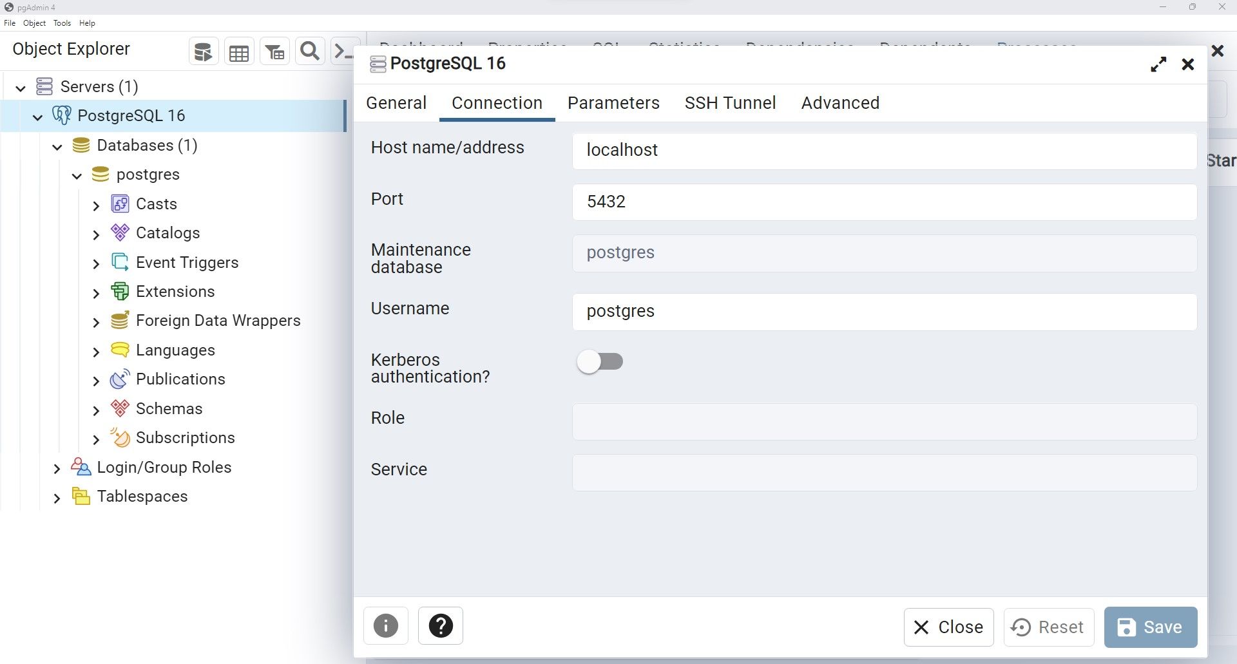The width and height of the screenshot is (1237, 664).
Task: Expand the Schemas node
Action: pos(97,410)
